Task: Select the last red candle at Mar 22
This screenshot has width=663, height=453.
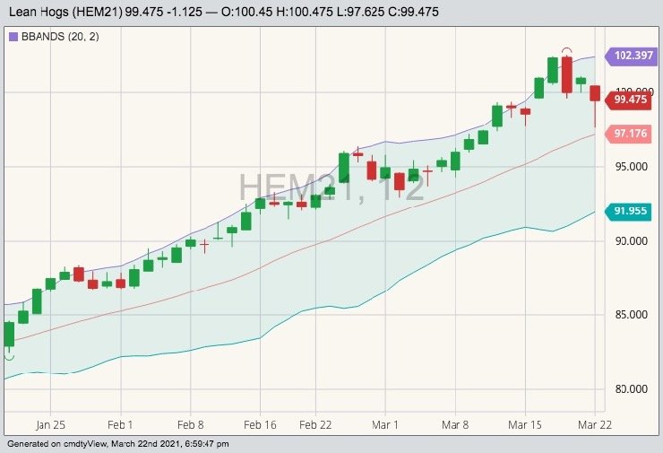Action: point(595,94)
